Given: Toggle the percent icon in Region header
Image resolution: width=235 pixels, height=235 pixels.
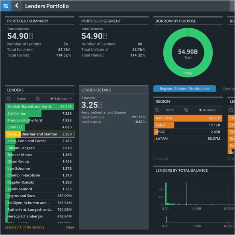Looking at the screenshot, I should point(186,110).
